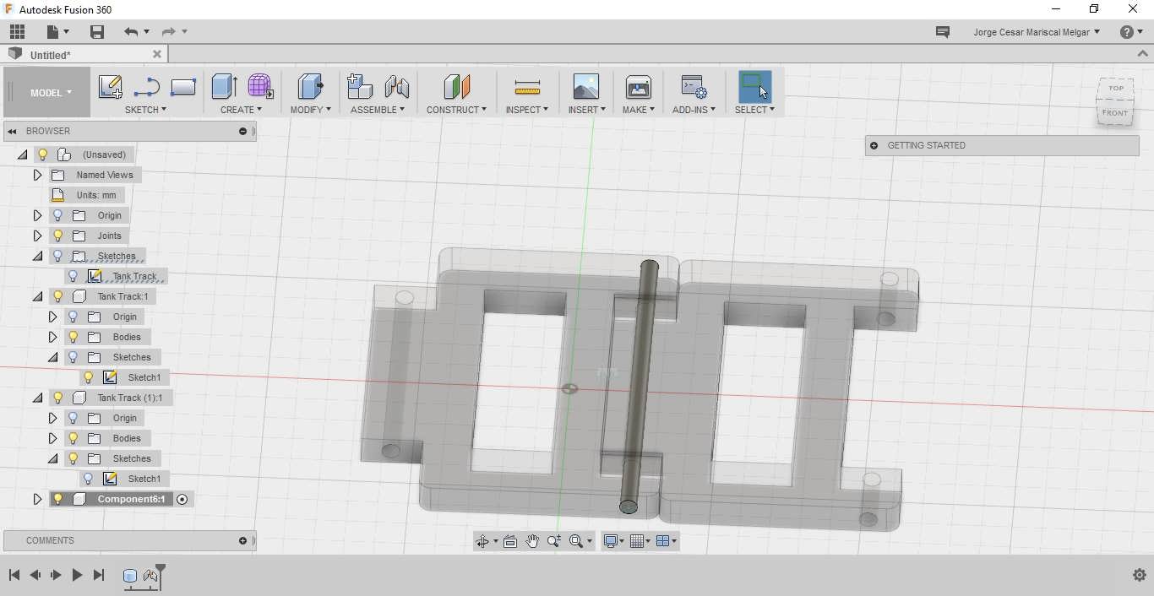This screenshot has width=1154, height=596.
Task: Toggle visibility bulb of Tank Track (1):1
Action: 57,398
